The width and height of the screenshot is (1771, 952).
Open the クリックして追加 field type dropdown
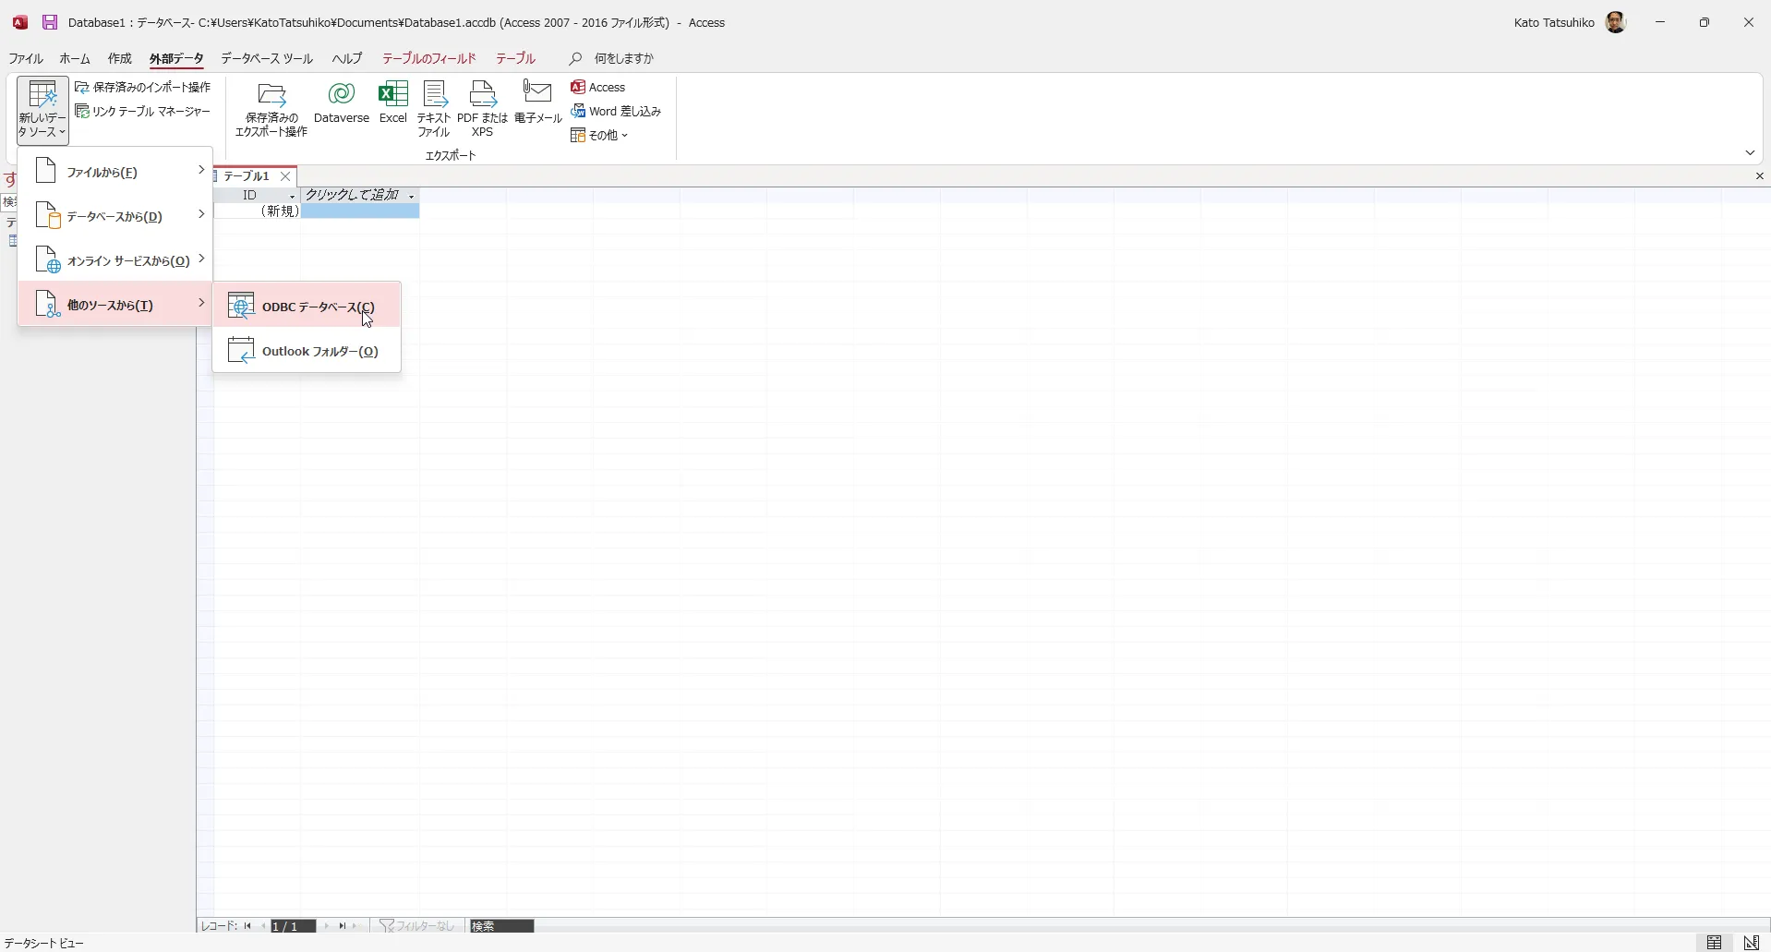tap(410, 196)
